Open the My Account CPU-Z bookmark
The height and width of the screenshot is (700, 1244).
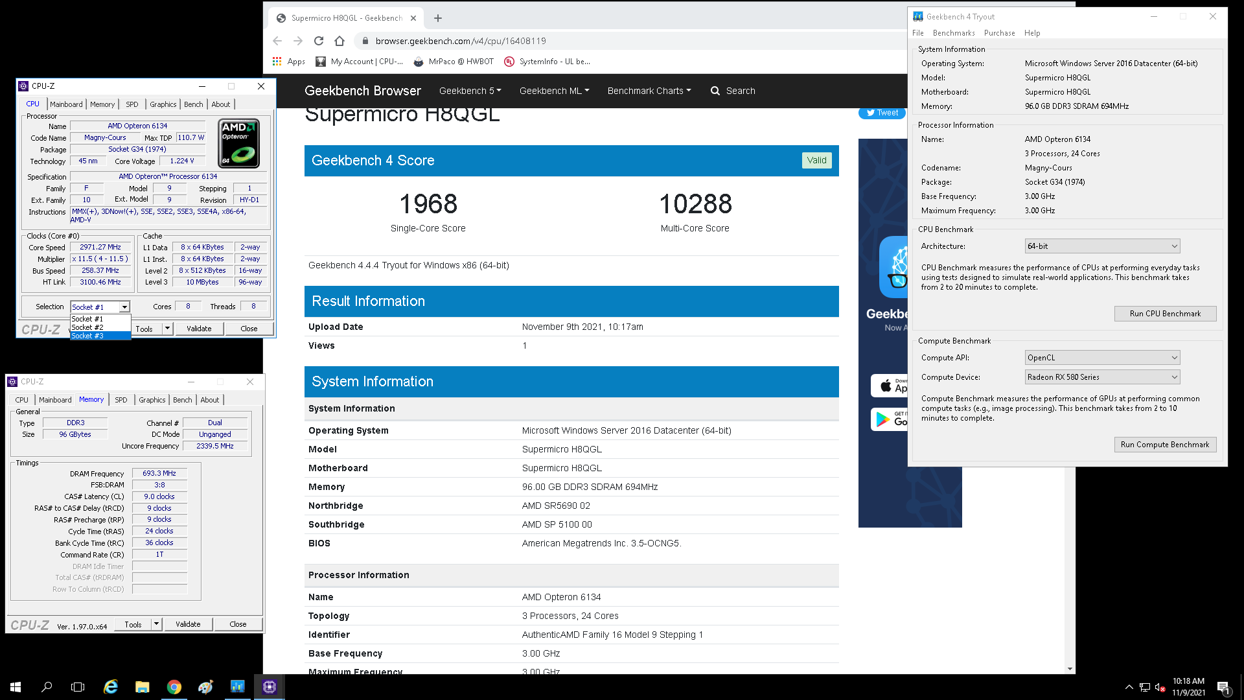(x=359, y=62)
